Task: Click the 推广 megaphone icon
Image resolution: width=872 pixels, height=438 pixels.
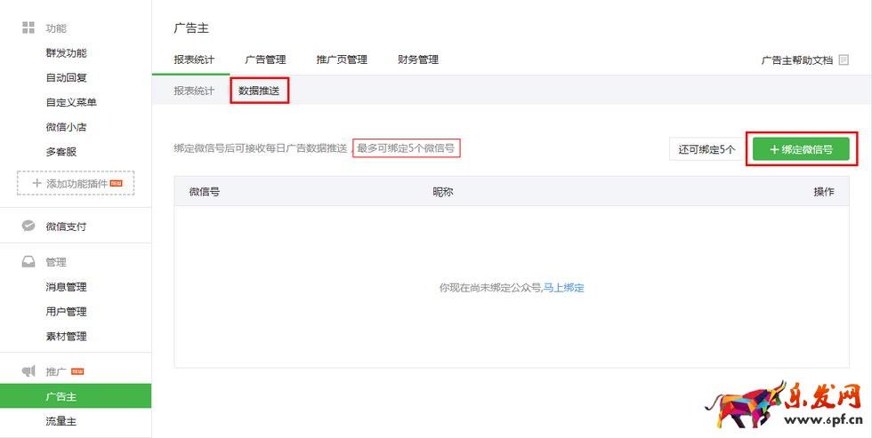Action: 28,370
